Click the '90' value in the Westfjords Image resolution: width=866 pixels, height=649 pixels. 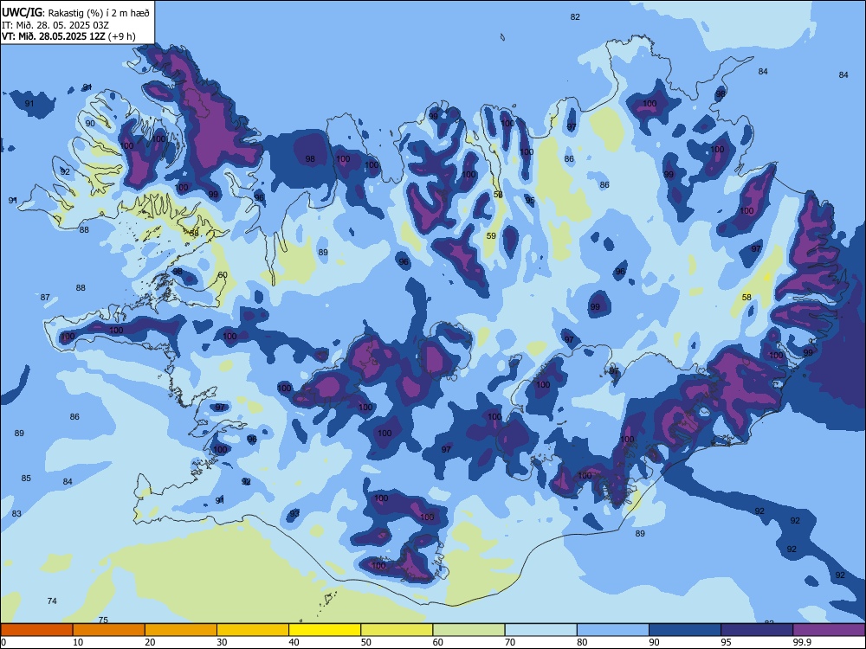pos(90,124)
